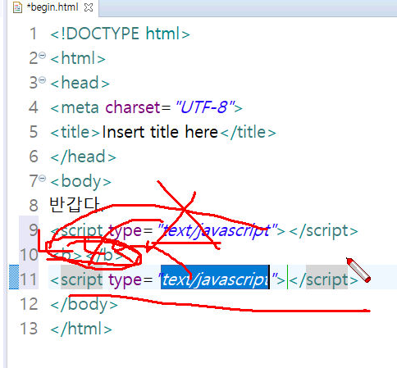Collapse the body tag fold on line 7
Screen dimensions: 397x368
click(x=42, y=179)
